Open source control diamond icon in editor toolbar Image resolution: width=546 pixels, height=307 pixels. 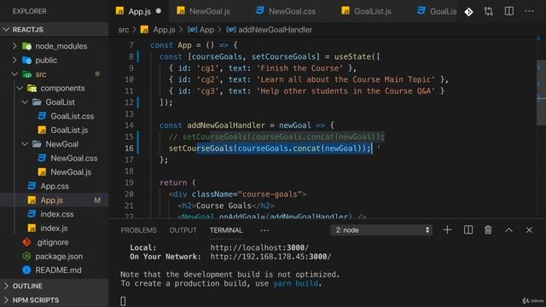point(468,11)
